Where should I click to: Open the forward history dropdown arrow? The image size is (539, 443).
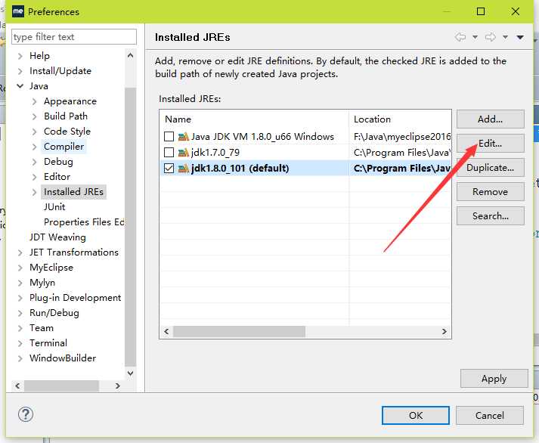point(505,37)
